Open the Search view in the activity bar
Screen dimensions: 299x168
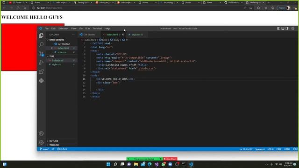(x=41, y=44)
